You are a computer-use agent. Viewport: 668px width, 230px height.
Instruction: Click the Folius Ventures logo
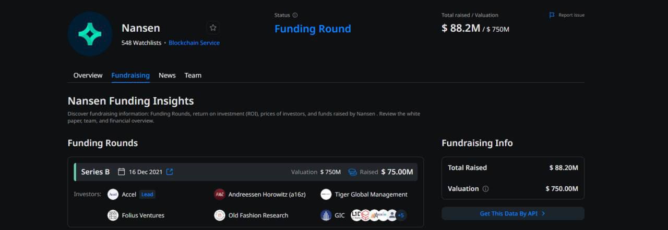(113, 215)
